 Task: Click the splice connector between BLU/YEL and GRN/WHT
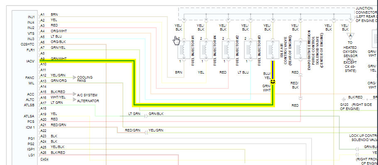(272, 82)
